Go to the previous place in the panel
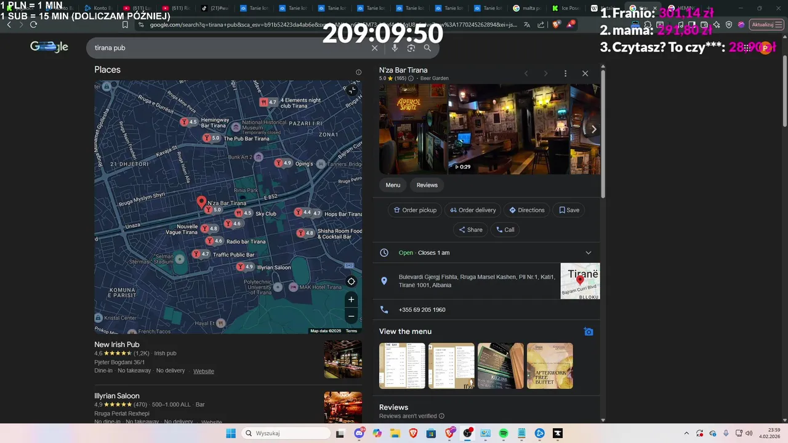Screen dimensions: 788x443 (x=526, y=73)
